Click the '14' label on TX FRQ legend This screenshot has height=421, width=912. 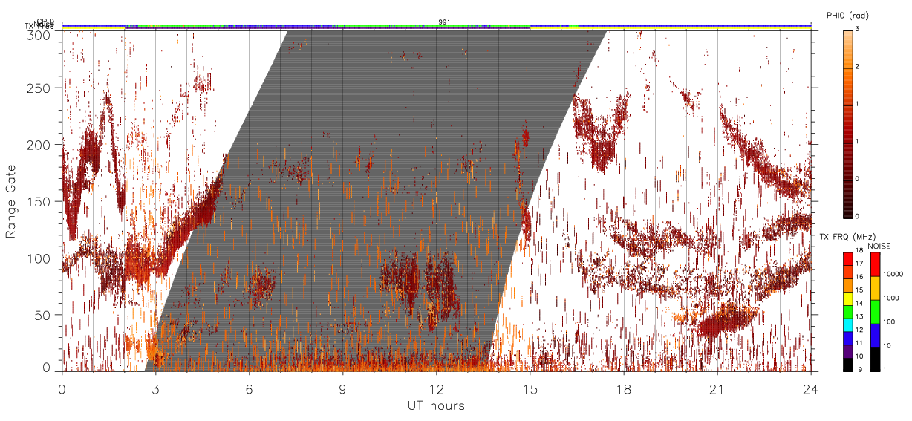(x=859, y=304)
